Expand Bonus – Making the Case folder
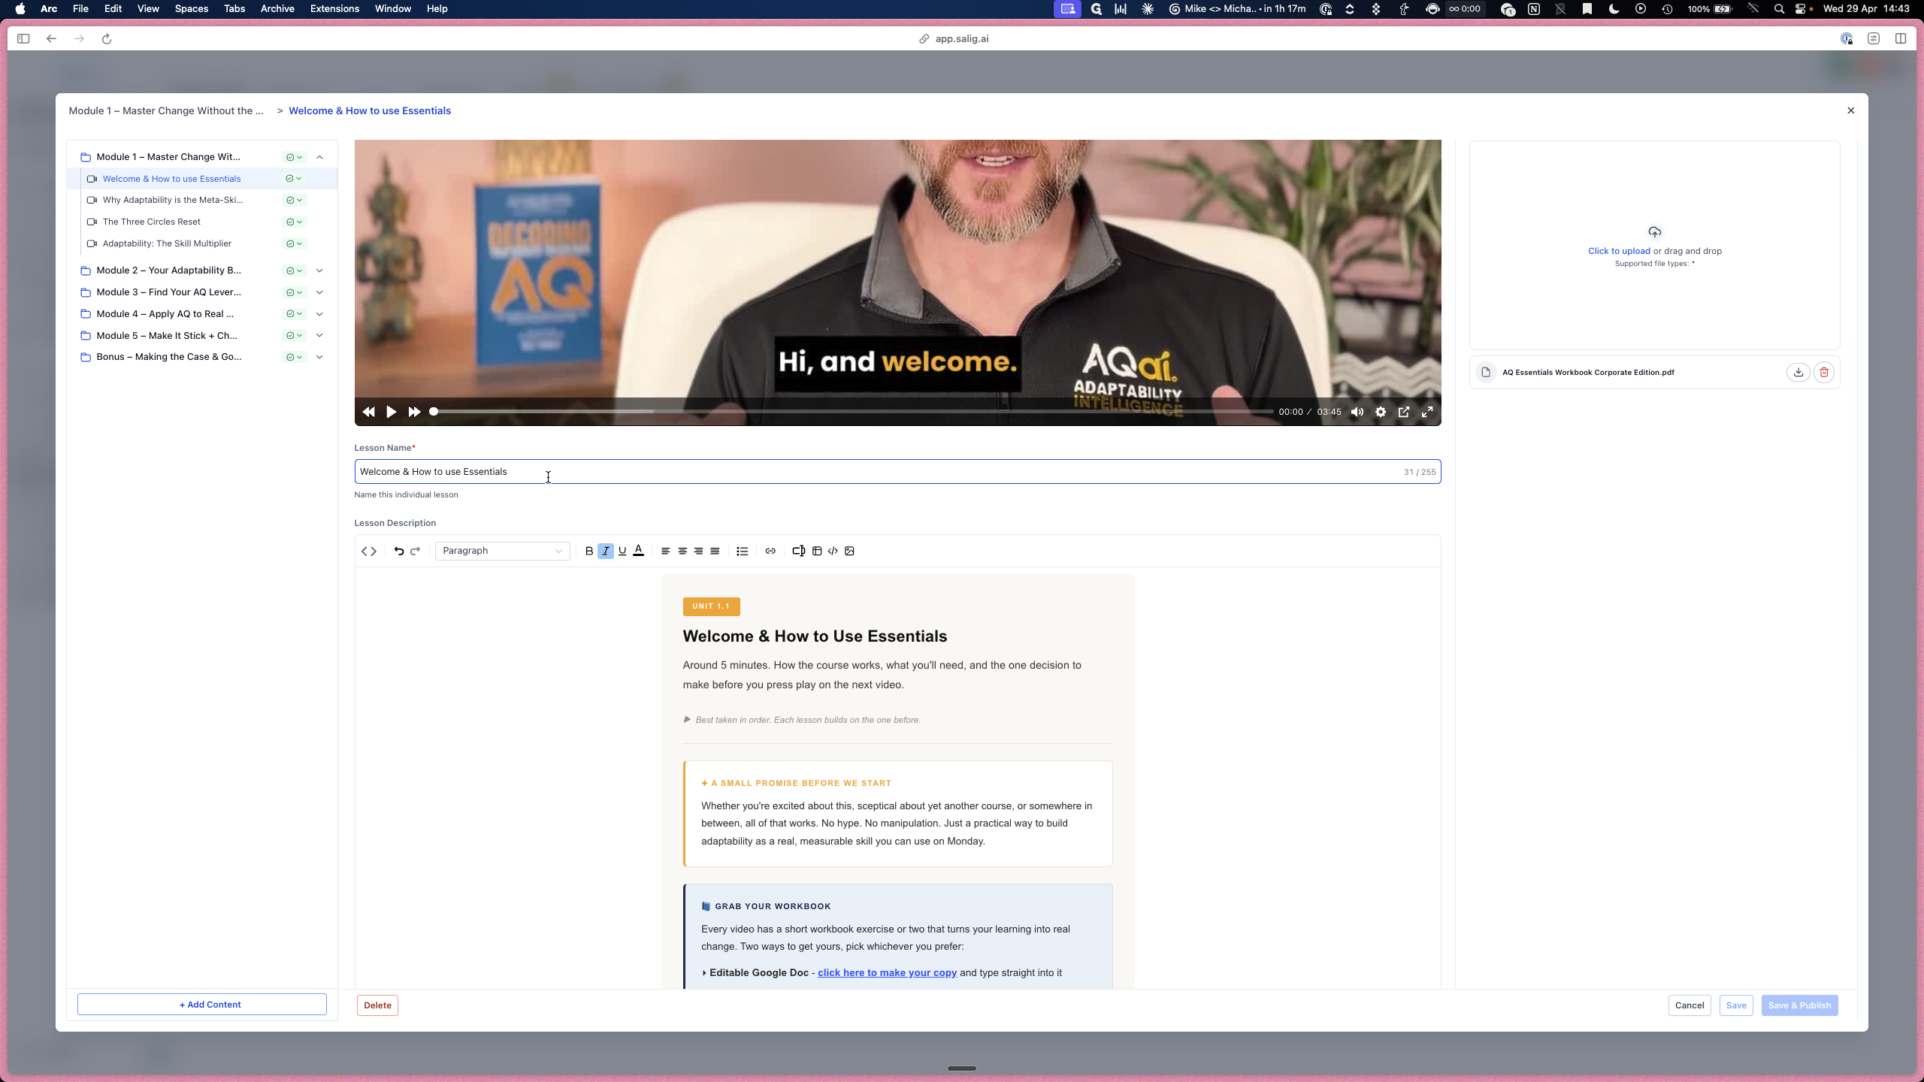This screenshot has height=1082, width=1924. 319,357
